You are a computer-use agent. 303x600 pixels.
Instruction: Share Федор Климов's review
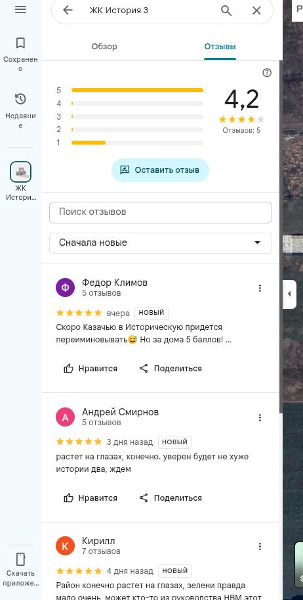171,369
